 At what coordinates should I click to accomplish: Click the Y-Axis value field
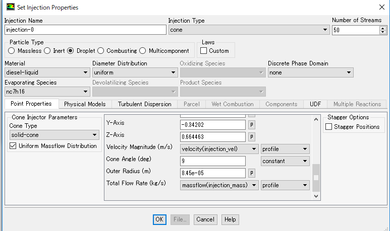pyautogui.click(x=213, y=125)
